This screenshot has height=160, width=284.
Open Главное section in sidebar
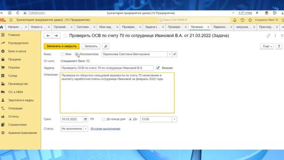(x=14, y=35)
